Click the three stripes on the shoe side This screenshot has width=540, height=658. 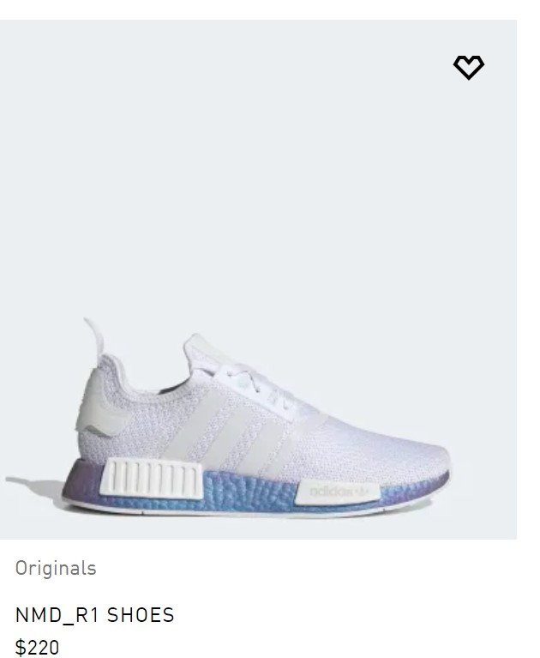[x=235, y=432]
